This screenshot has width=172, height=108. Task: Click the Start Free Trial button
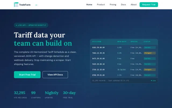pyautogui.click(x=27, y=75)
